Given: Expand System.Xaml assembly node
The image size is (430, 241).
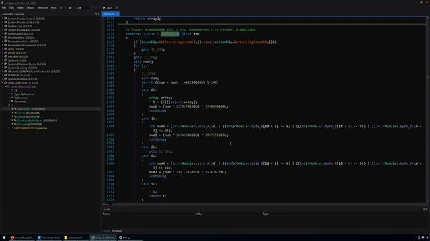Looking at the screenshot, I should click(x=3, y=34).
